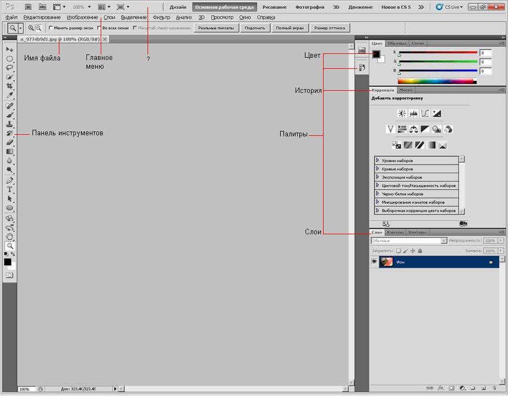This screenshot has width=508, height=396.
Task: Choose the Blur tool
Action: click(10, 160)
